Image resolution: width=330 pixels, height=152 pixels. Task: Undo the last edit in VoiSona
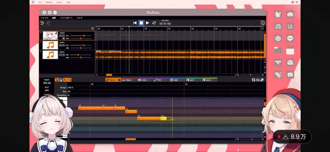[42, 23]
